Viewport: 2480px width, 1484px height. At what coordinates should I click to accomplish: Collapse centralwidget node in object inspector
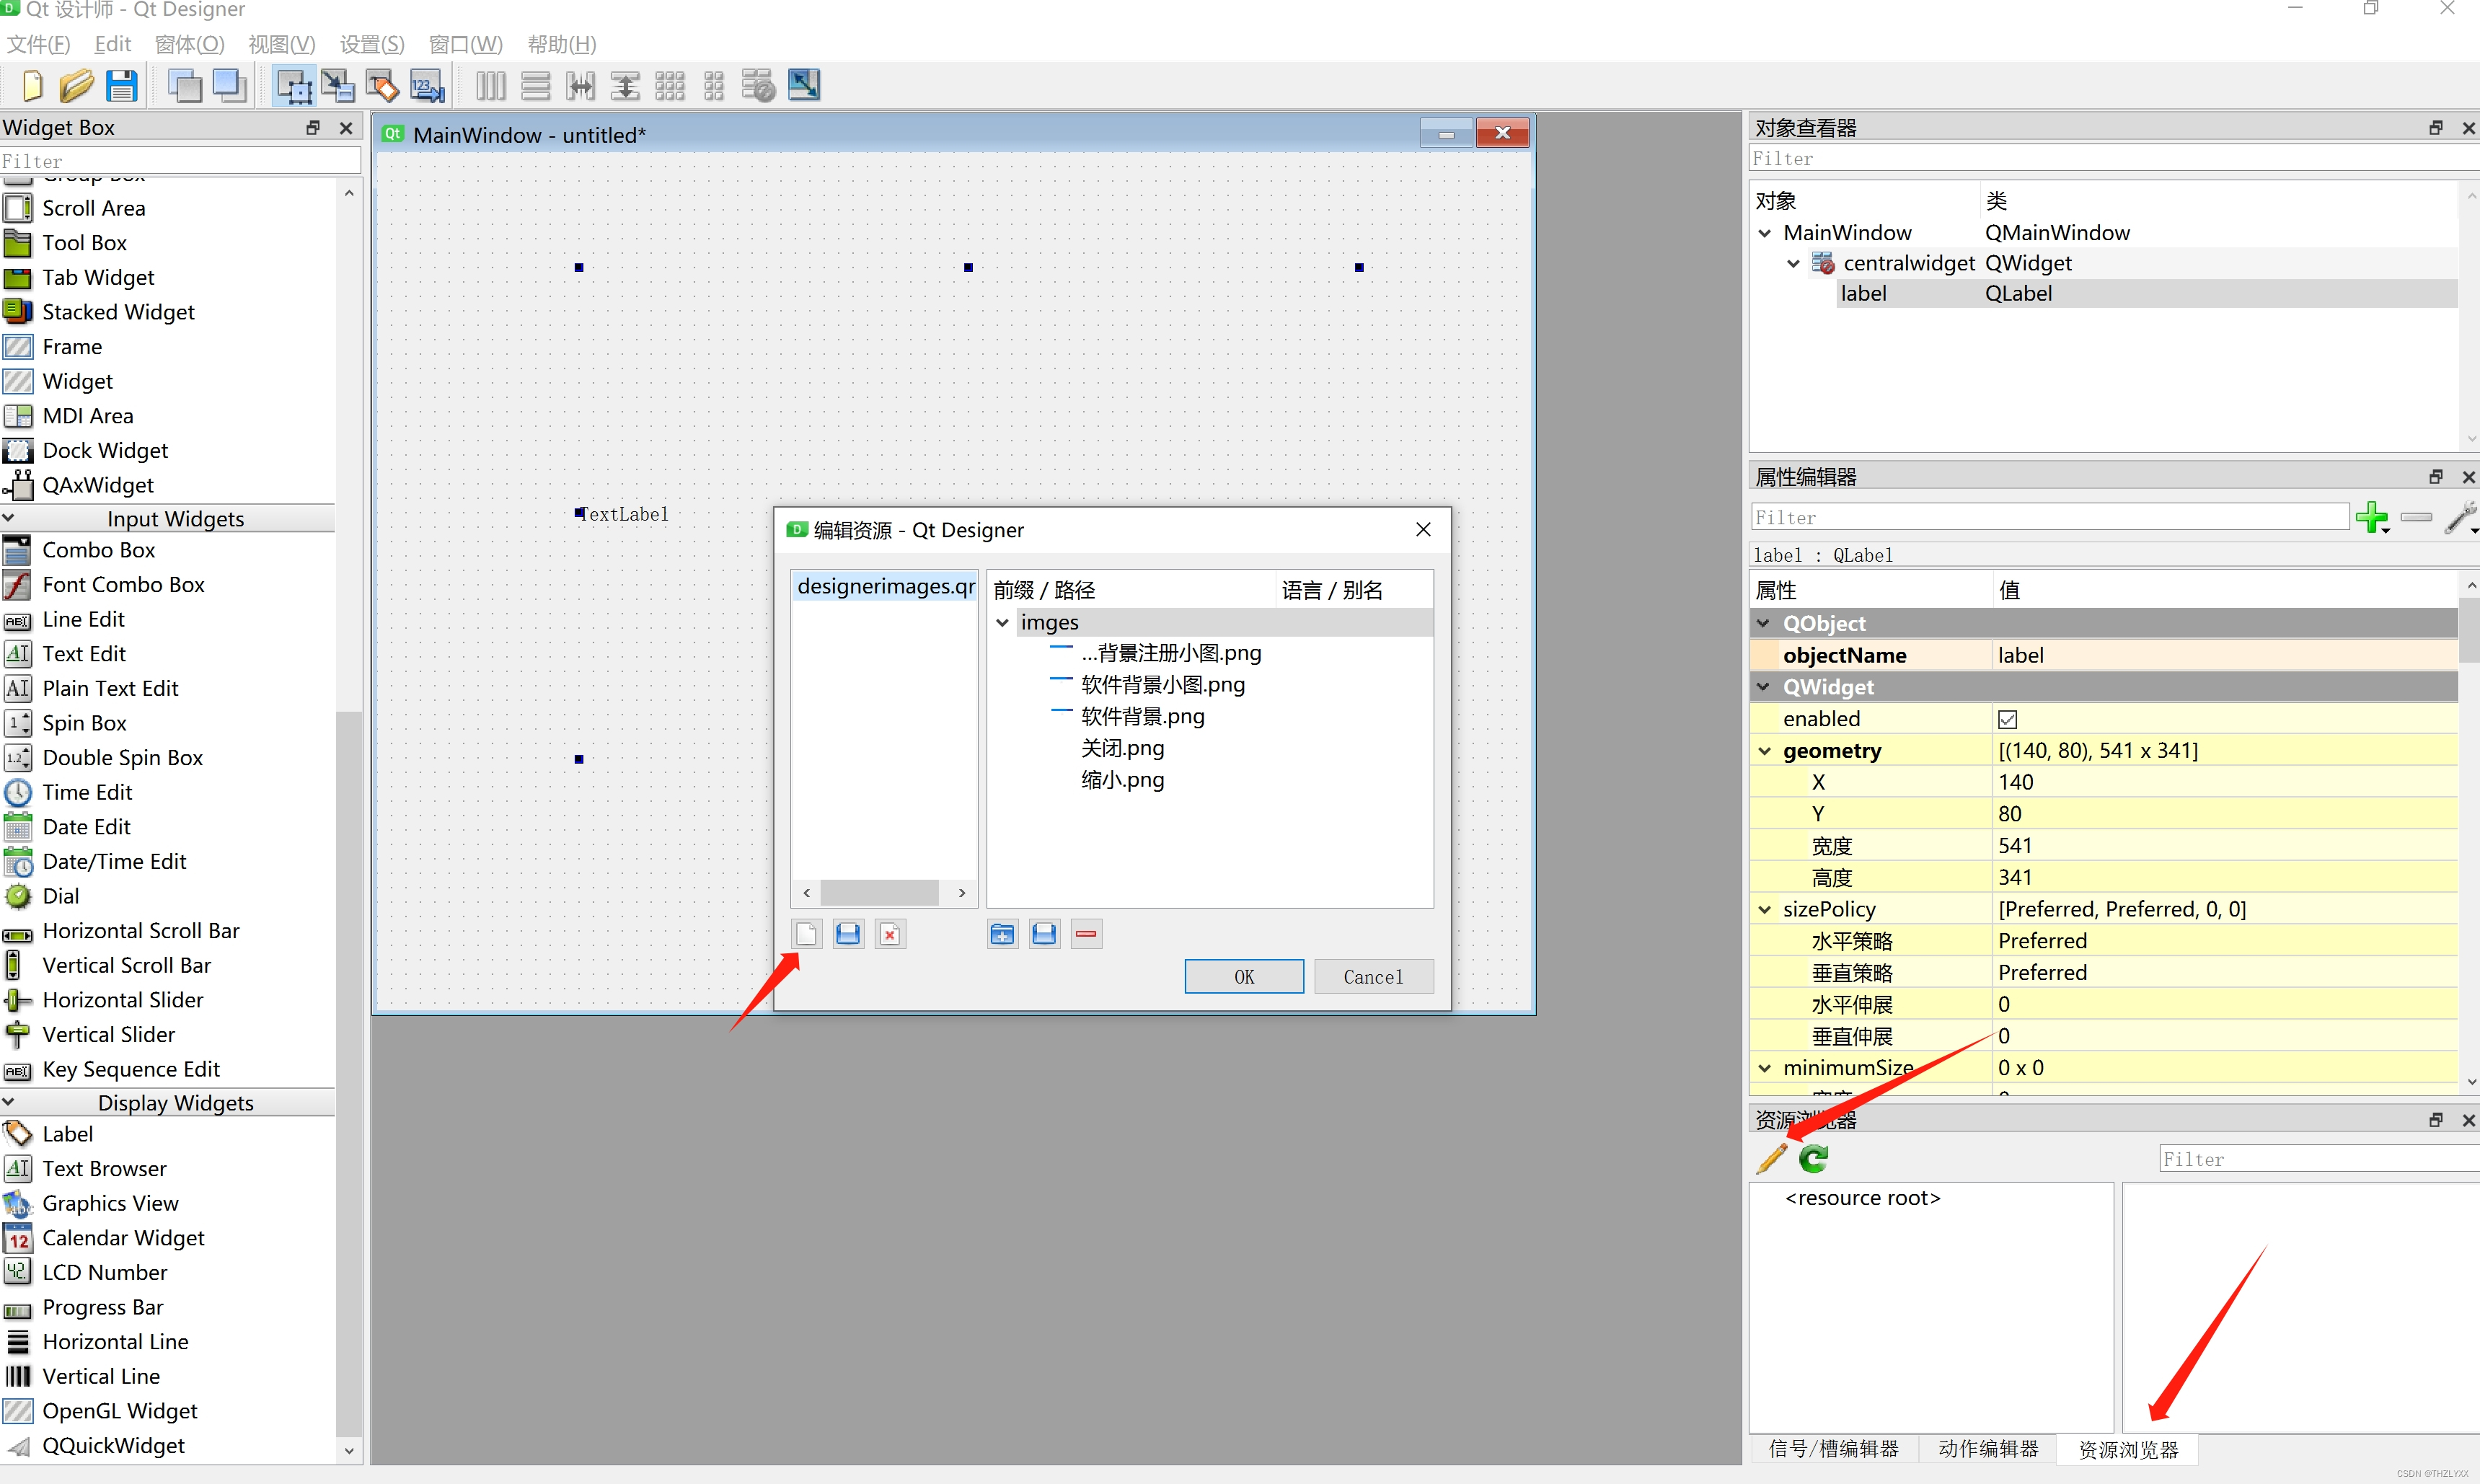click(x=1794, y=263)
